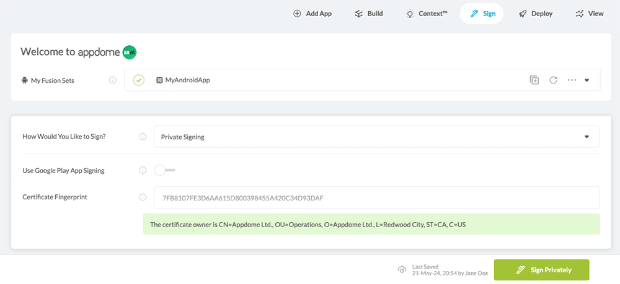The image size is (620, 284).
Task: Open the three-dots more options menu
Action: point(572,80)
